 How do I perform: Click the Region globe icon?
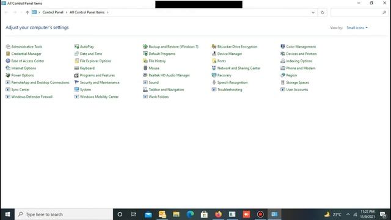(x=283, y=75)
